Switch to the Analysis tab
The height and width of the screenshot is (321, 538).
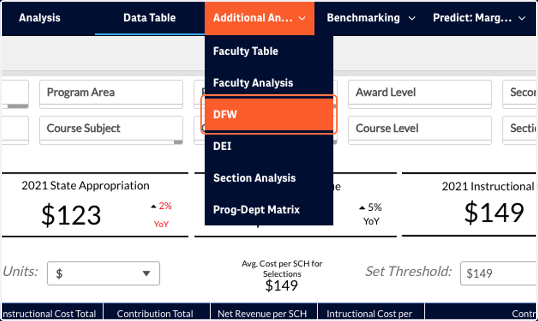39,18
